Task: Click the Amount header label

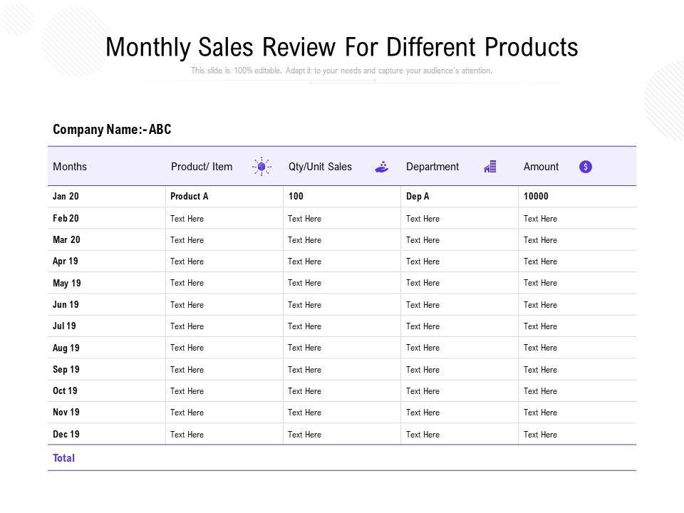Action: (x=541, y=167)
